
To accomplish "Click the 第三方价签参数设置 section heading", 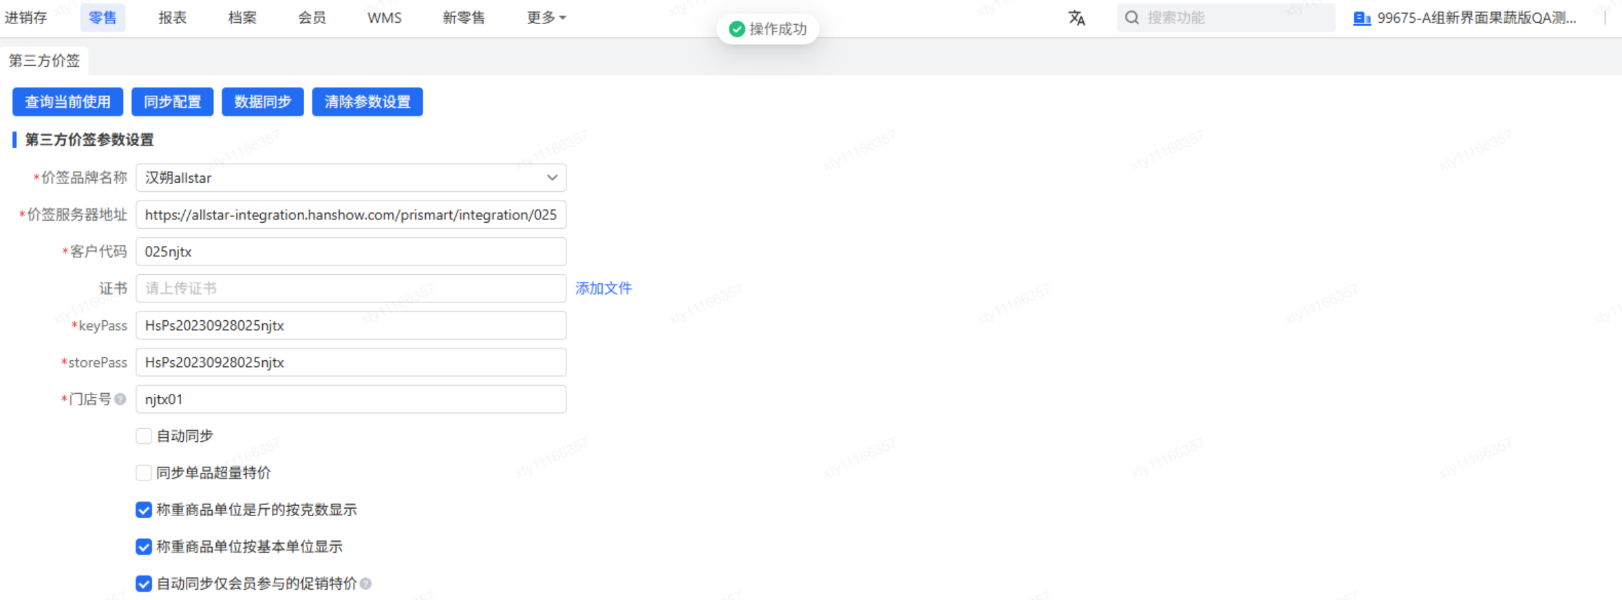I will pyautogui.click(x=89, y=140).
